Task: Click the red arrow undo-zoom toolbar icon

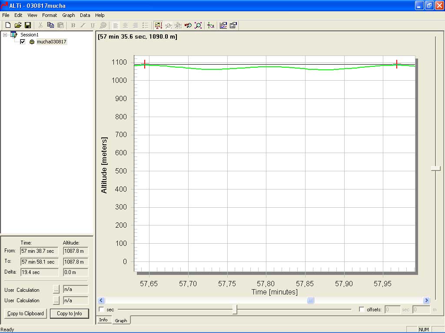Action: pyautogui.click(x=188, y=25)
